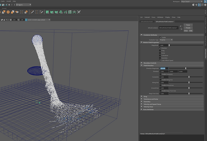Click the Focus button beside node name
This screenshot has width=207, height=141.
pos(188,25)
